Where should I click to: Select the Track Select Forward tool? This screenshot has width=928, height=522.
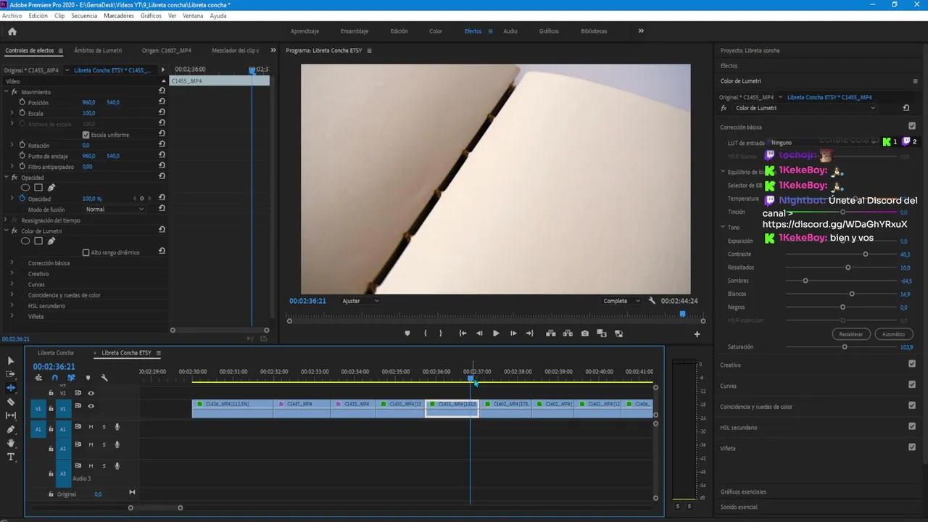point(11,374)
